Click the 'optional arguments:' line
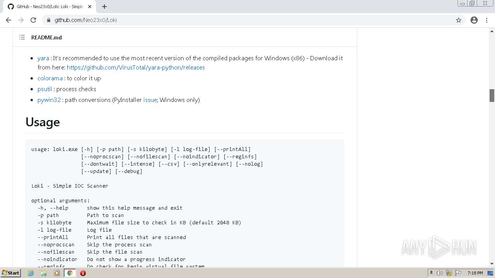The width and height of the screenshot is (495, 278). pos(60,200)
